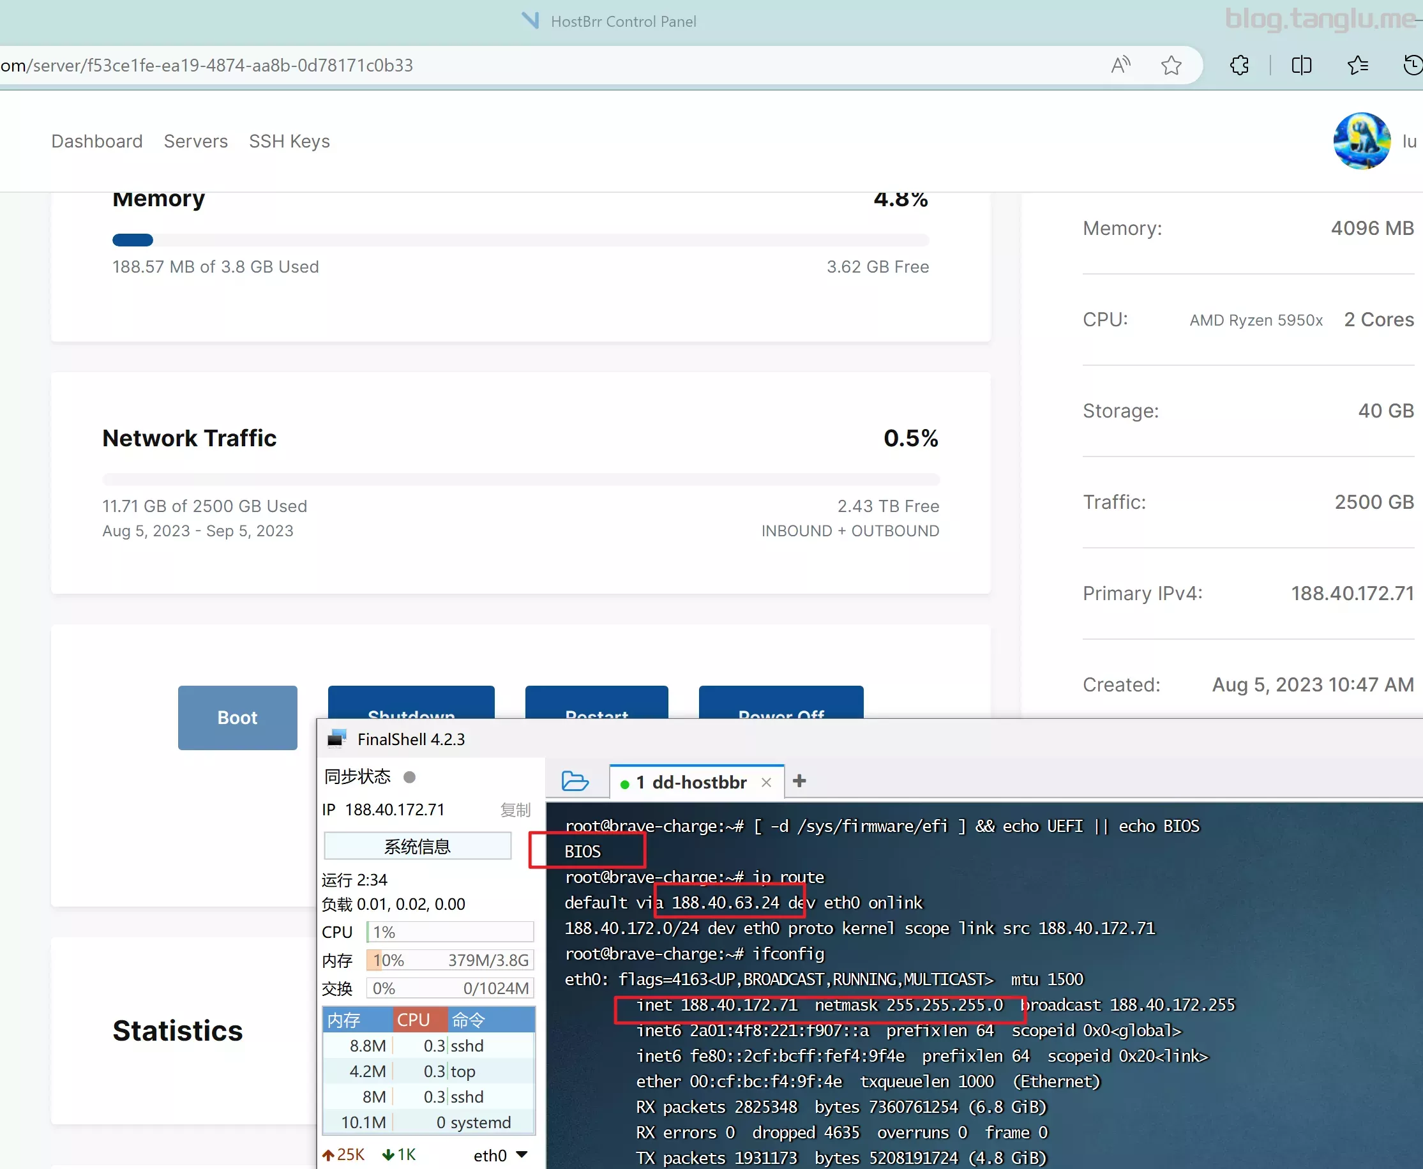Screen dimensions: 1423x1169
Task: Click the HostBrr logo in the tab title
Action: 531,20
